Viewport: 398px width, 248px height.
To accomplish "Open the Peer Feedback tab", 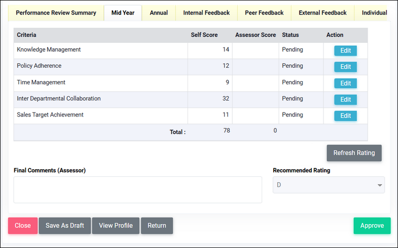I will tap(264, 13).
